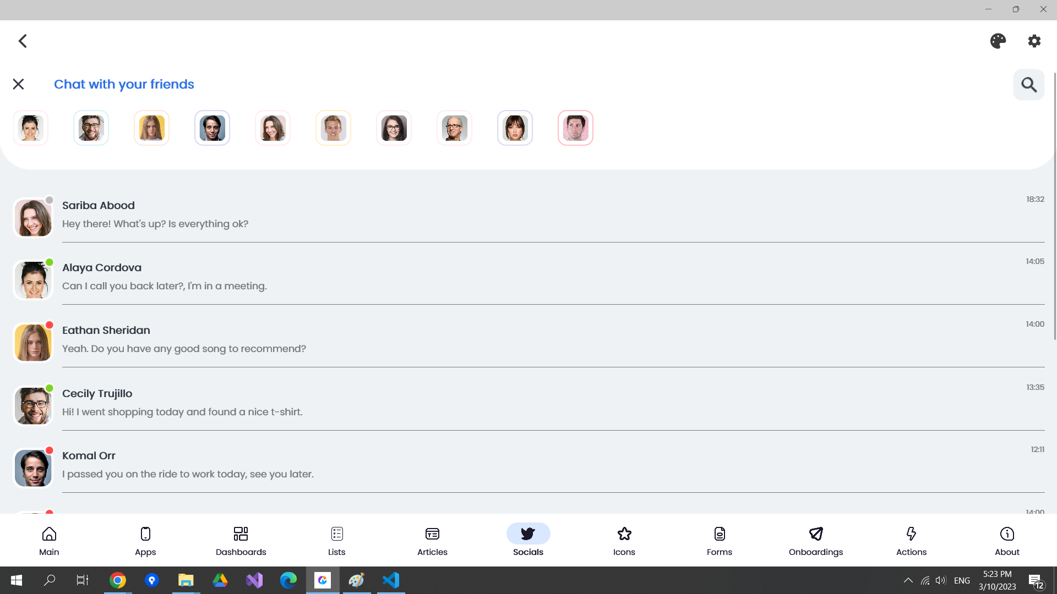Select the last pink-framed friend avatar
This screenshot has height=594, width=1057.
point(575,128)
